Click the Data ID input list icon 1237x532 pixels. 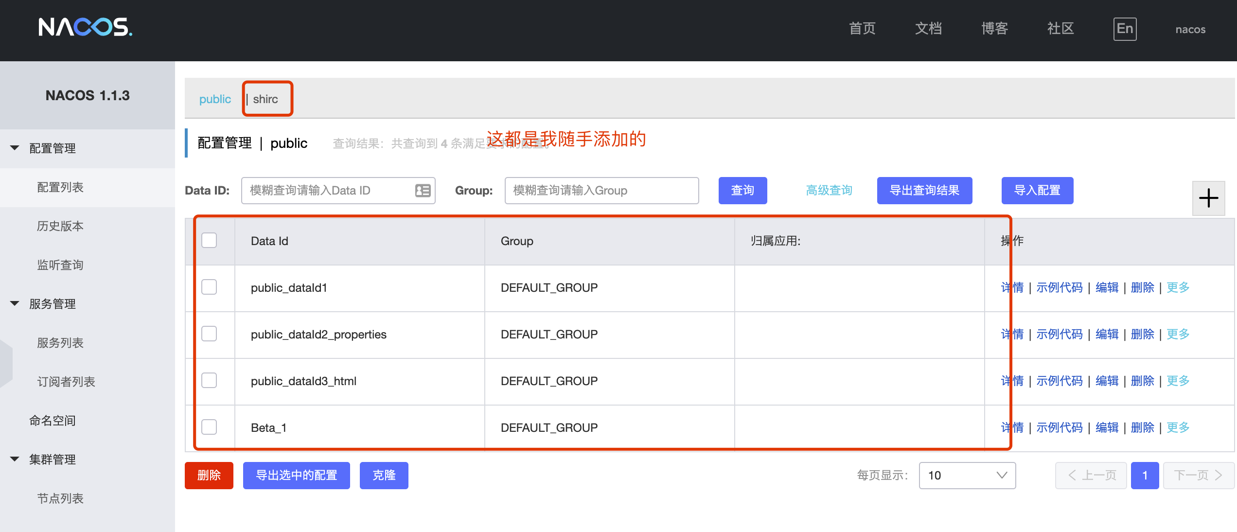click(423, 191)
